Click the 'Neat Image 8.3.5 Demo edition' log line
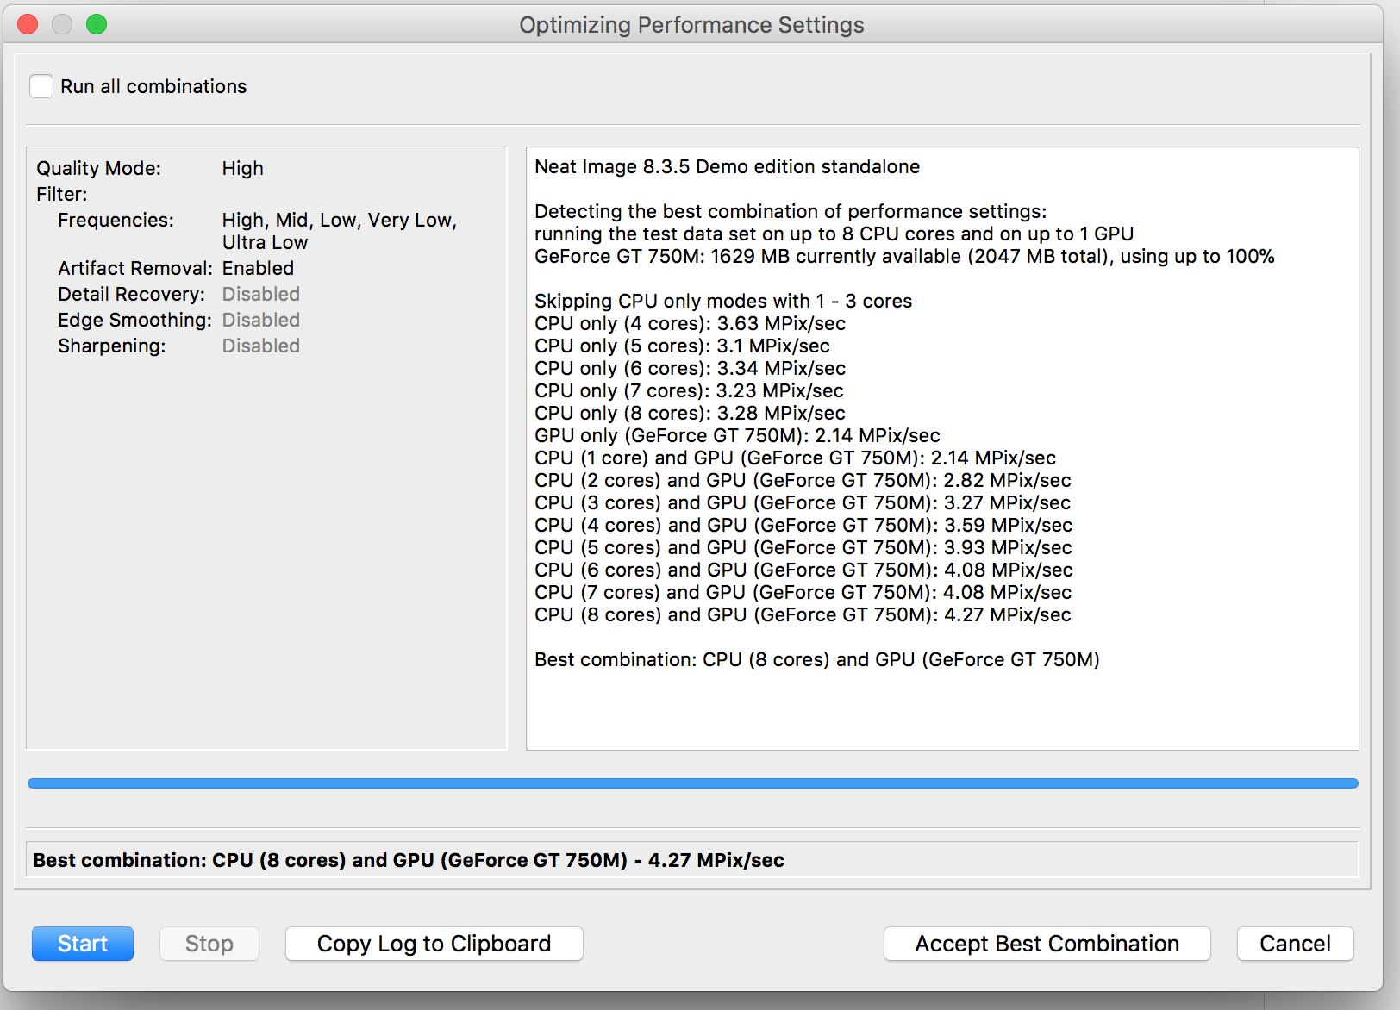This screenshot has width=1400, height=1010. (728, 166)
